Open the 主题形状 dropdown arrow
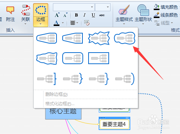 [143, 24]
